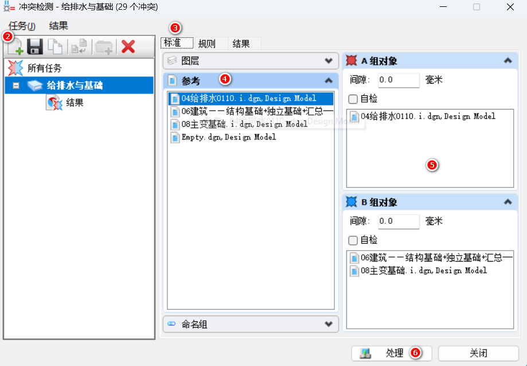Click the 图层 layers stack icon

[x=172, y=60]
